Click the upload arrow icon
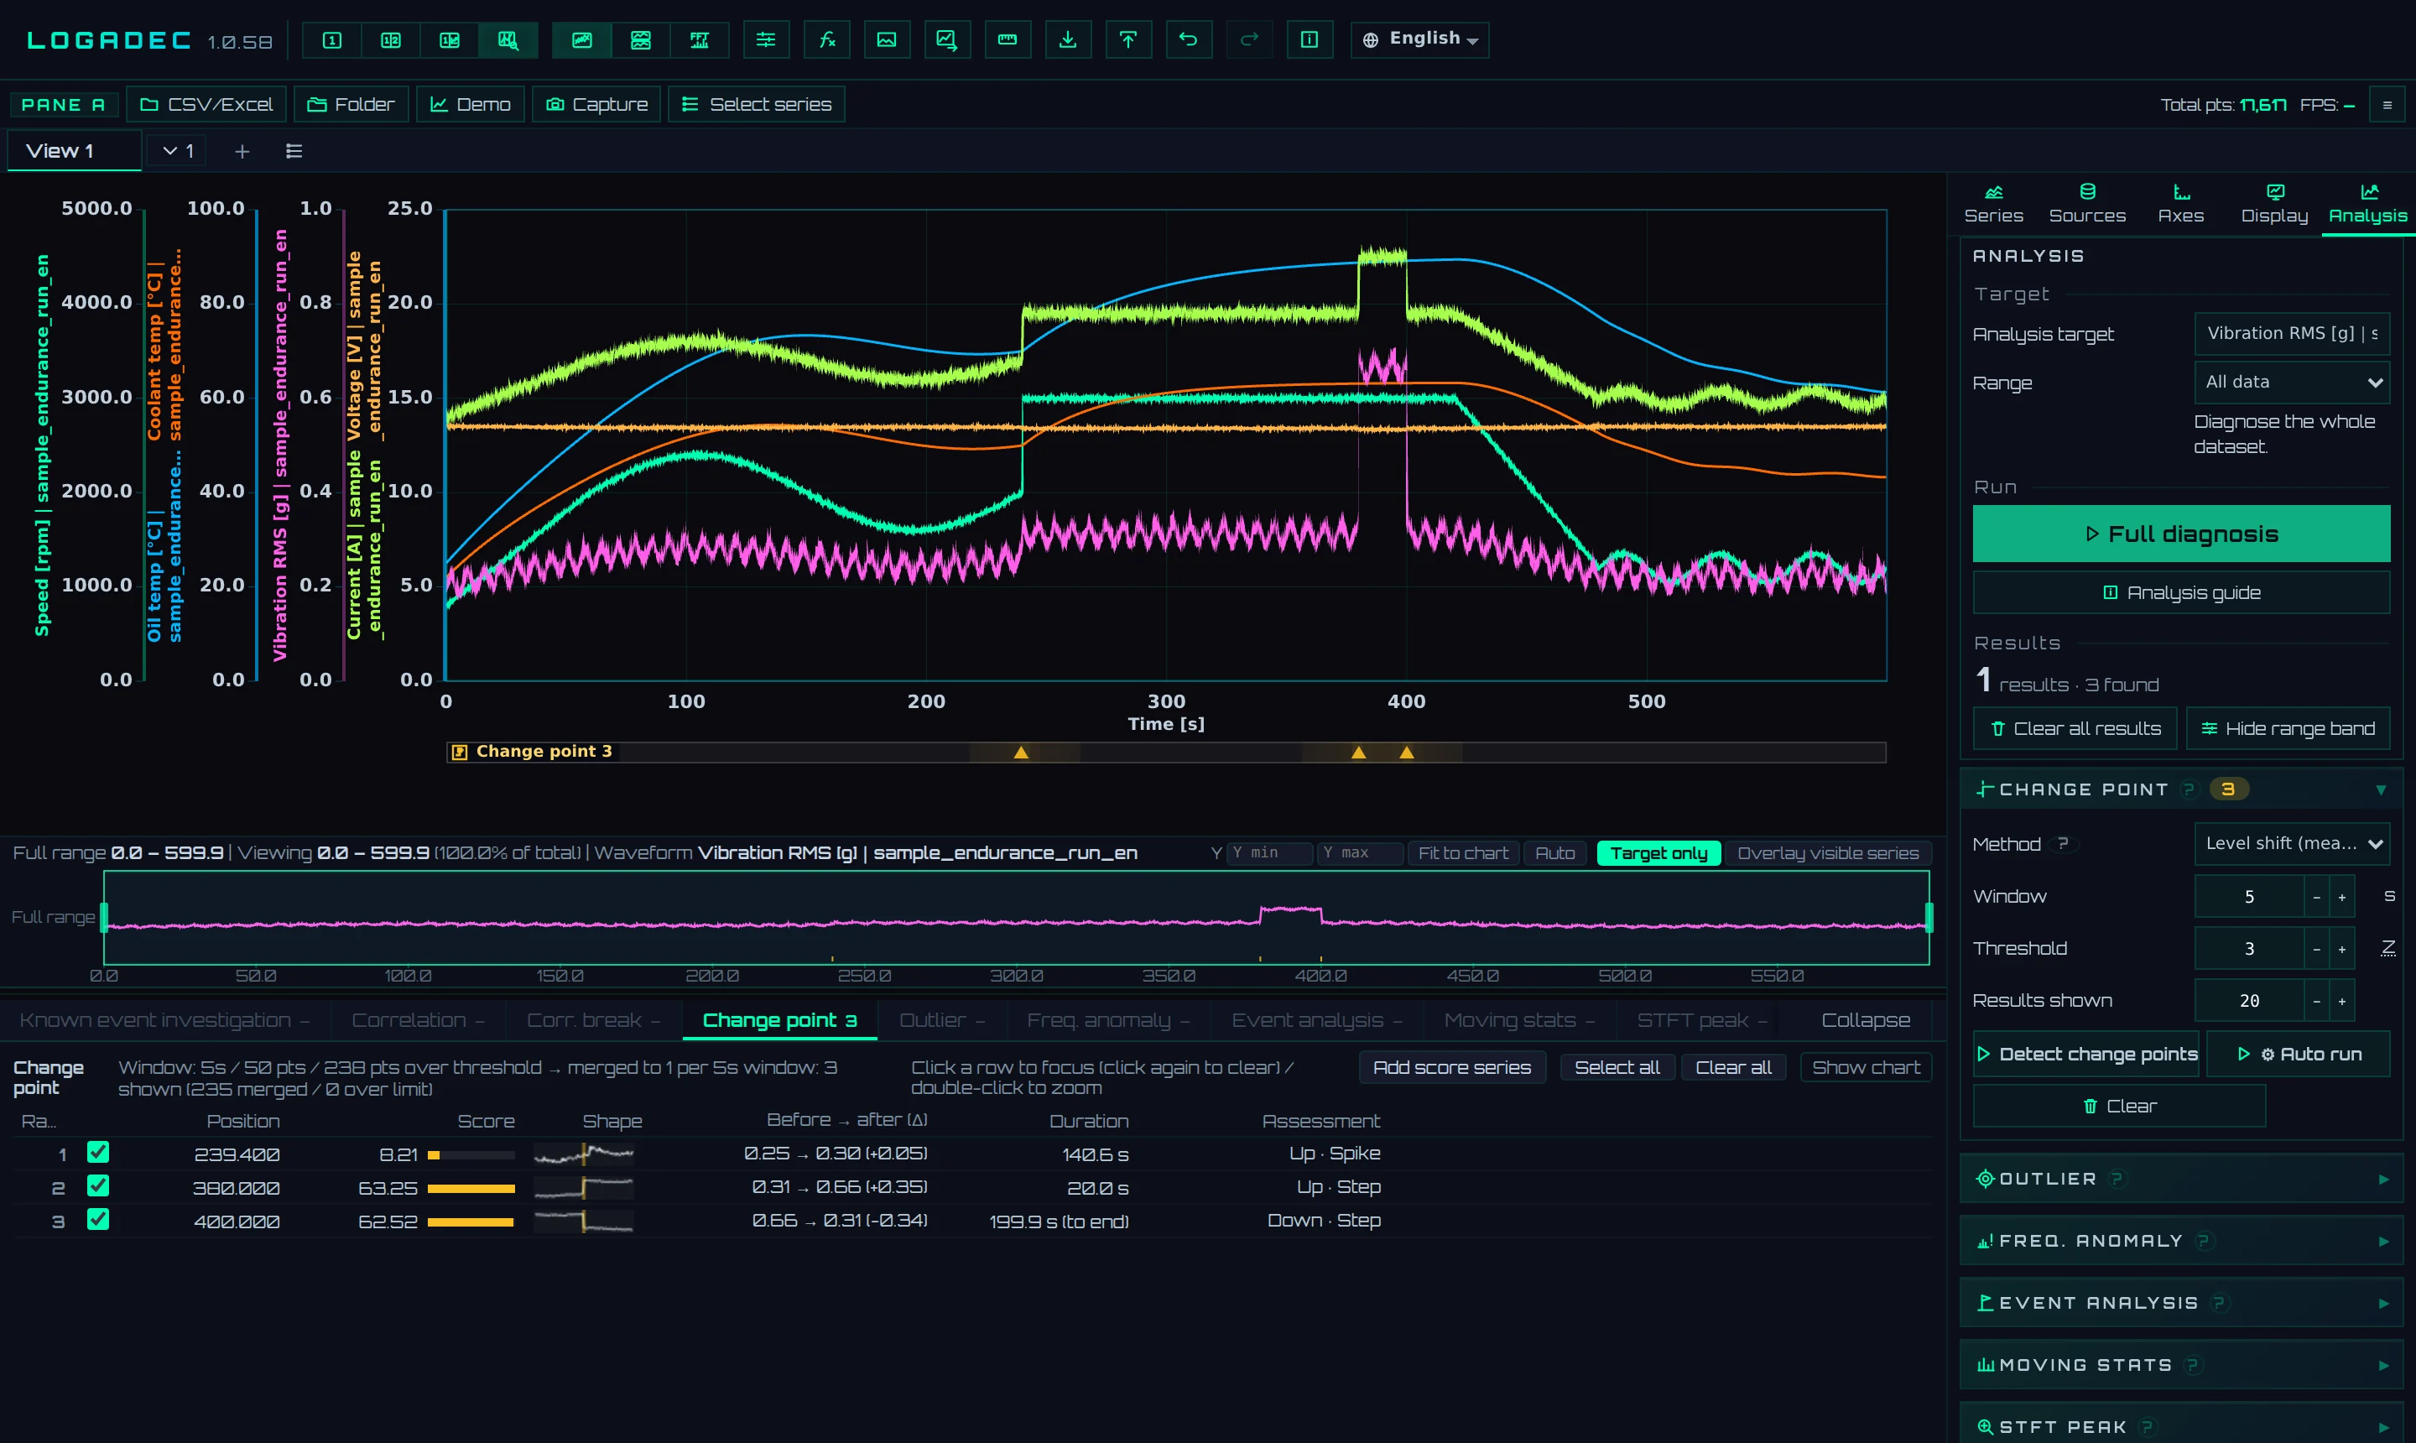Image resolution: width=2416 pixels, height=1443 pixels. coord(1127,40)
